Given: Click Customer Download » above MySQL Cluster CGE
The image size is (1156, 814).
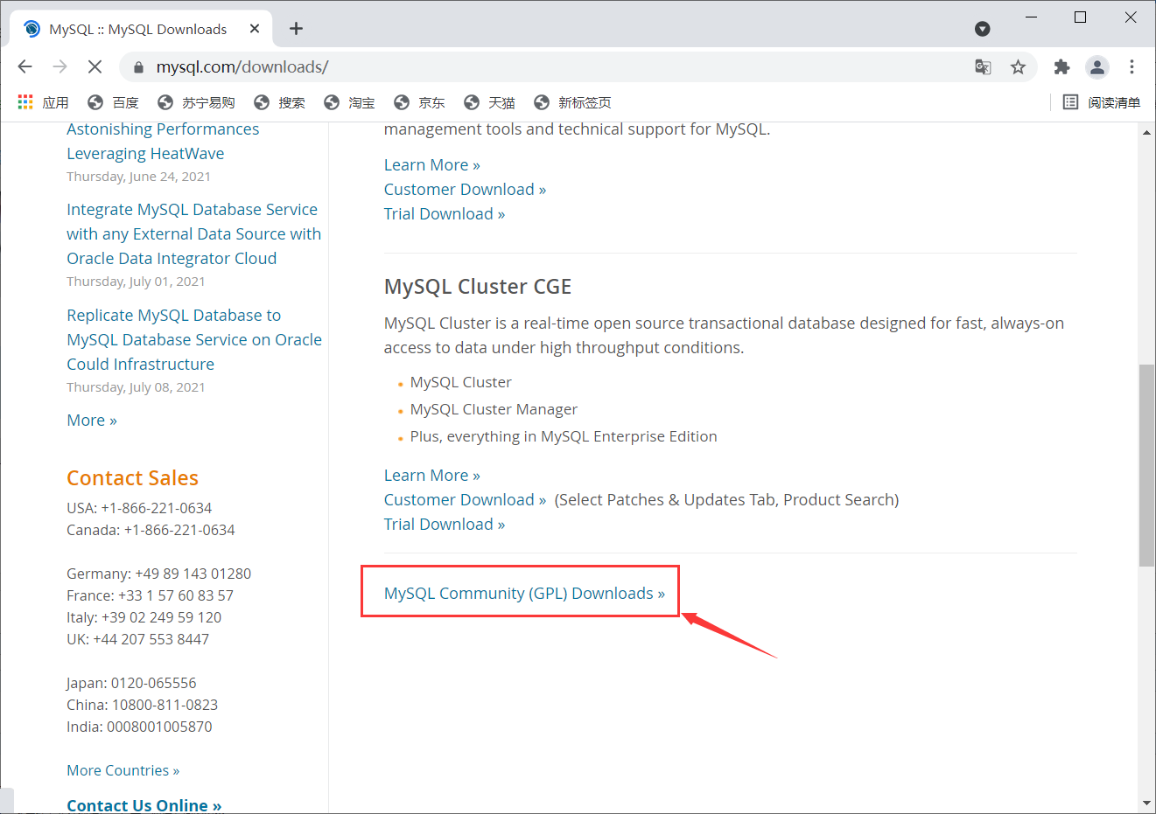Looking at the screenshot, I should point(465,190).
